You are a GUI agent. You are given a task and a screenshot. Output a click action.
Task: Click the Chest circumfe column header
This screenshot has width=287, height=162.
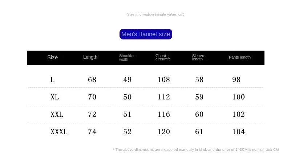[163, 57]
